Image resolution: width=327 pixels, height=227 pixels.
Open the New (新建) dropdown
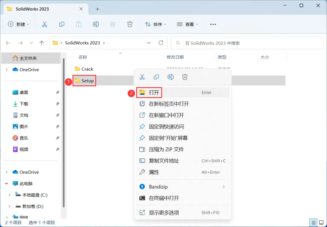tap(18, 24)
